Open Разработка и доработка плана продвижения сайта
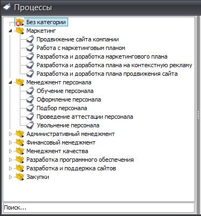 click(107, 74)
